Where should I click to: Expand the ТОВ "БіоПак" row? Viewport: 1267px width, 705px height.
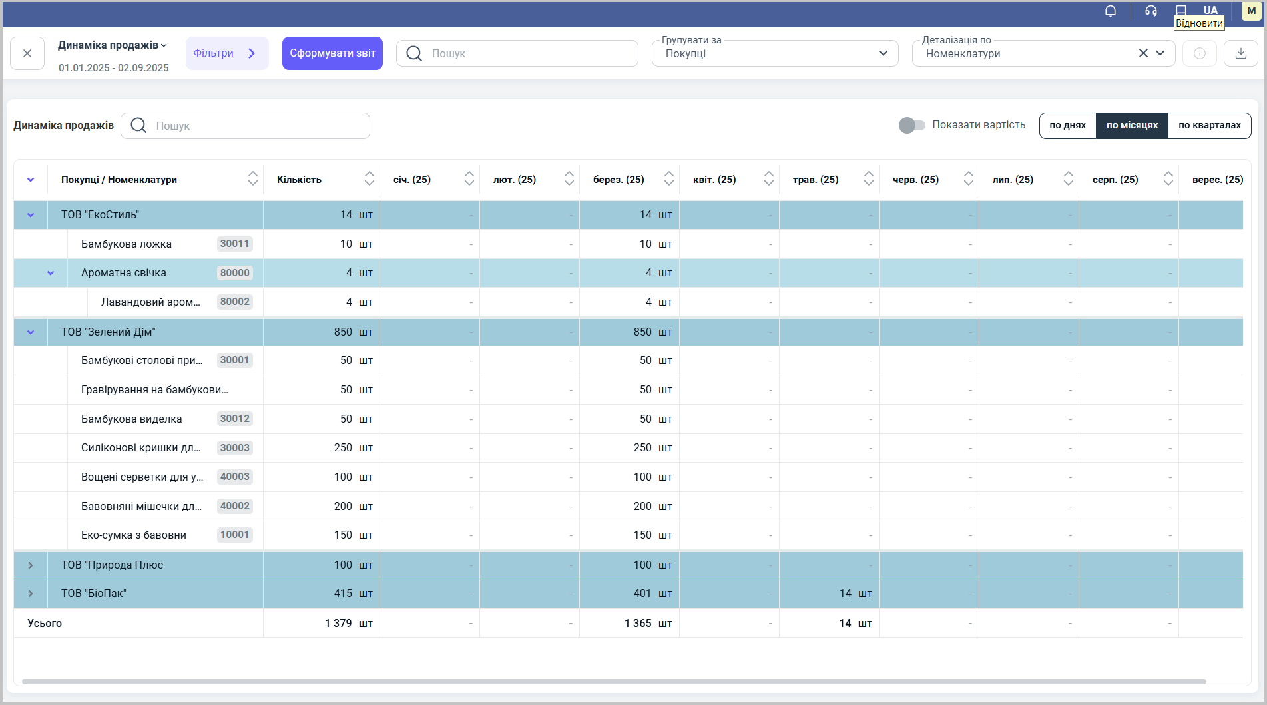coord(31,594)
